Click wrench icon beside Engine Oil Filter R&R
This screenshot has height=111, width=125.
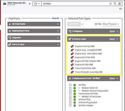pos(72,65)
